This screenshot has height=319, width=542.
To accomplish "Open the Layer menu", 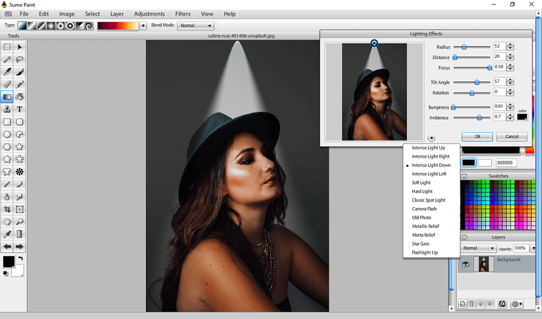I will 117,14.
